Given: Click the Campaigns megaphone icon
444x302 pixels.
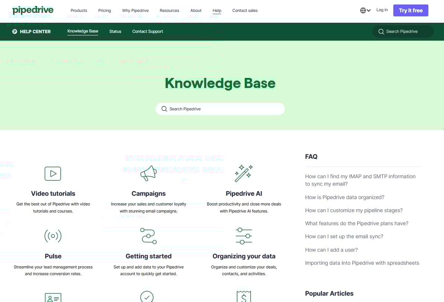Looking at the screenshot, I should click(x=148, y=173).
